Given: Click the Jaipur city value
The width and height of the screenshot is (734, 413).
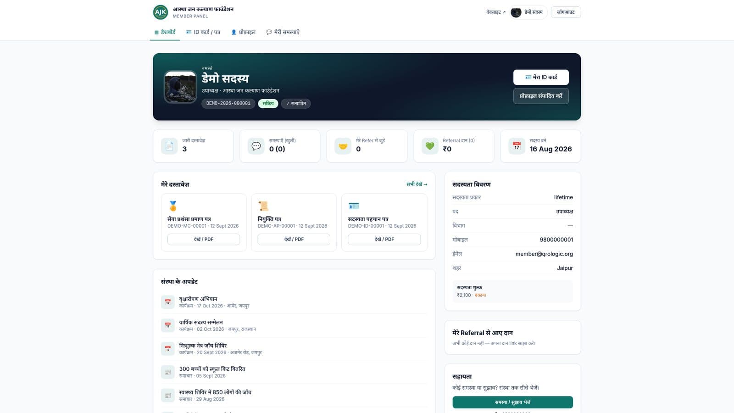Looking at the screenshot, I should click(565, 268).
